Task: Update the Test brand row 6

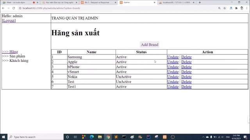Action: point(173,82)
